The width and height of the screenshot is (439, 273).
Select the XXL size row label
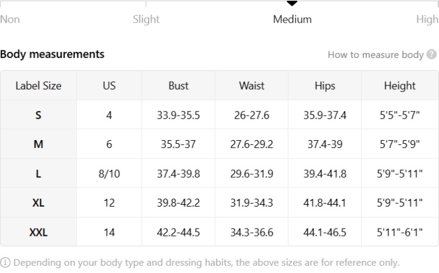point(38,232)
